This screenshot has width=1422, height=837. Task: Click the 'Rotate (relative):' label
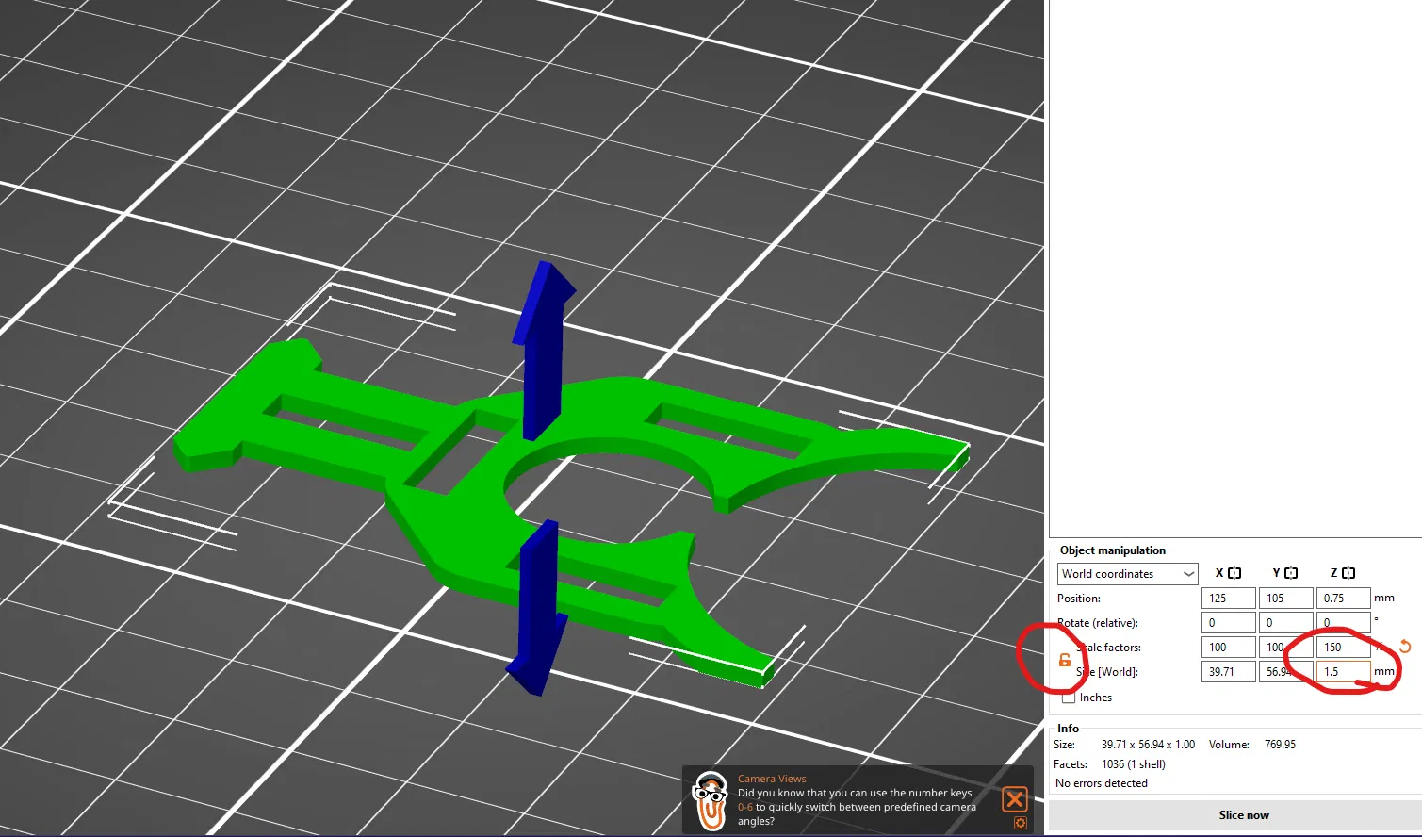[1098, 623]
